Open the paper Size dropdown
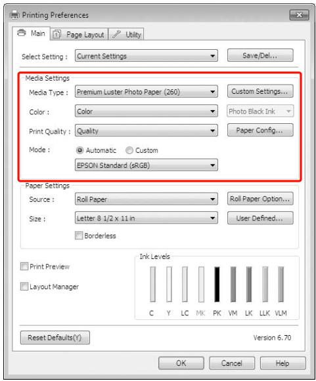Image resolution: width=316 pixels, height=381 pixels. click(147, 218)
